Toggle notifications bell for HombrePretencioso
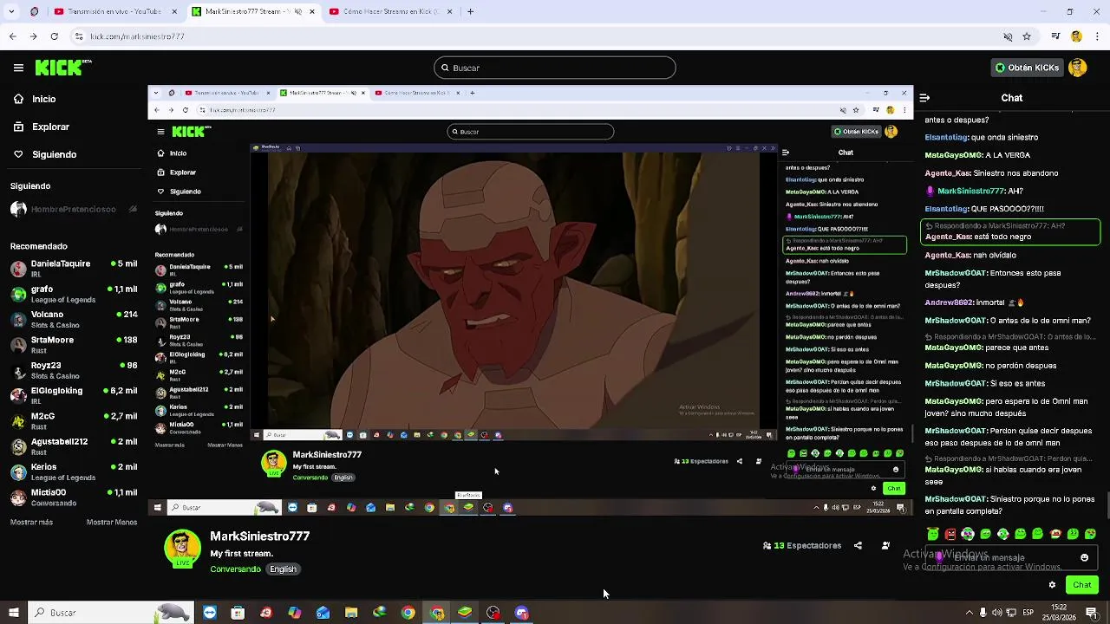The width and height of the screenshot is (1110, 624). coord(133,209)
